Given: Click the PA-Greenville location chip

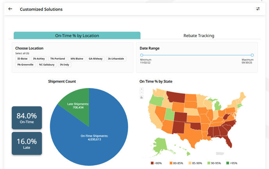Looking at the screenshot, I should click(x=25, y=65).
